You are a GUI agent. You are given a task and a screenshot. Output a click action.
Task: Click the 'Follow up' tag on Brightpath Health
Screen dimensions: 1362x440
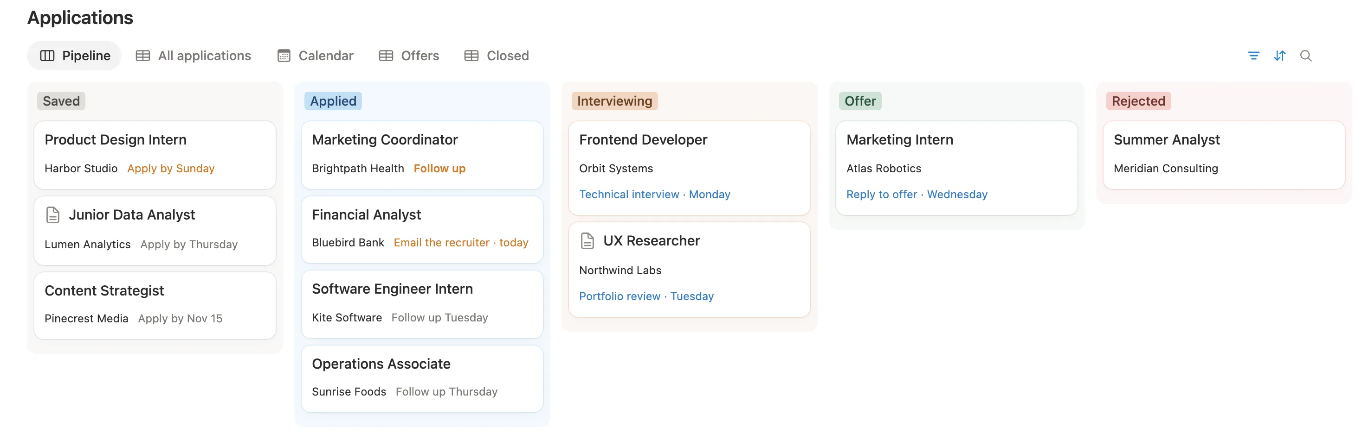tap(439, 168)
